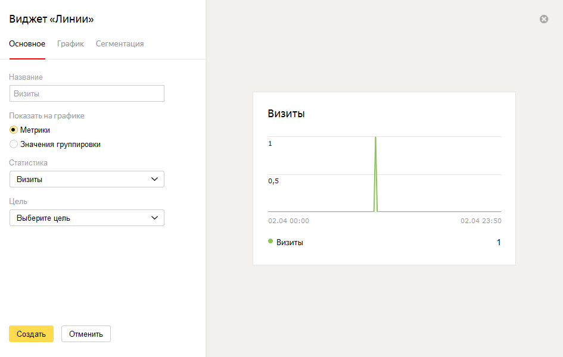
Task: Click the Отменить button
Action: (86, 334)
